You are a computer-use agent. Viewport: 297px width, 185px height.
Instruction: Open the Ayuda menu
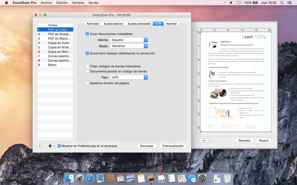coord(93,3)
